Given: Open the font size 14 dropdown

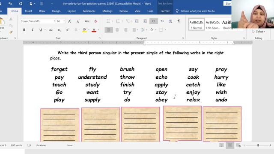Looking at the screenshot, I should pos(64,21).
